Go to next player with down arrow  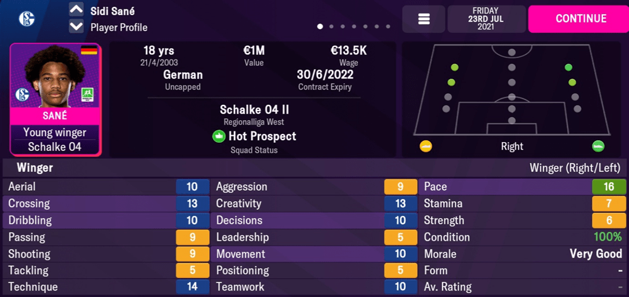click(76, 27)
